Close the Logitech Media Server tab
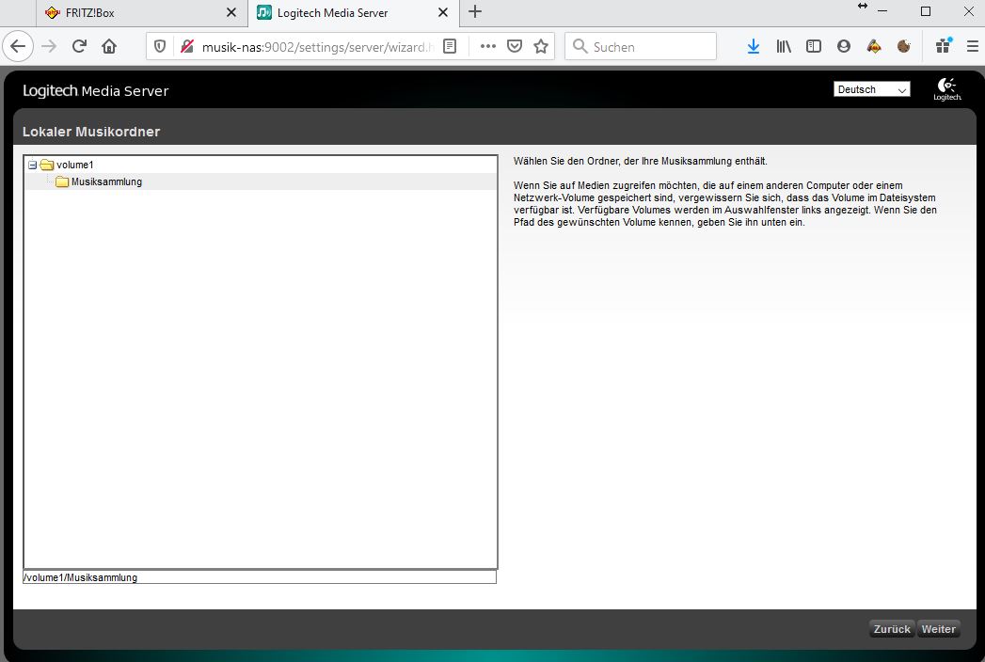This screenshot has height=662, width=985. pos(443,12)
